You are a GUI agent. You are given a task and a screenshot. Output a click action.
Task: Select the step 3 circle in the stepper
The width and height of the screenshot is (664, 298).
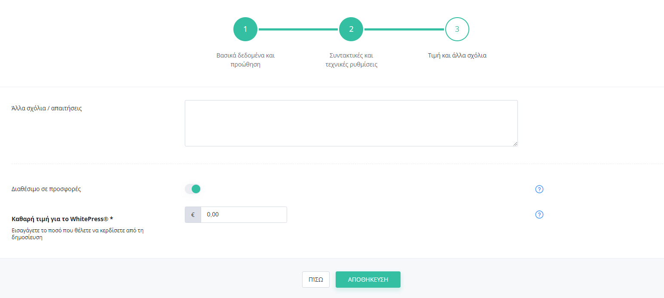point(457,29)
